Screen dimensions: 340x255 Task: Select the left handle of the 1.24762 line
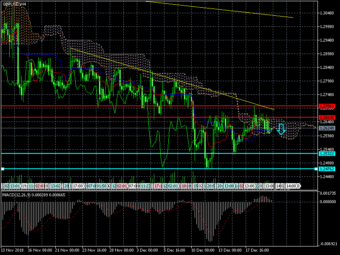tap(3, 169)
